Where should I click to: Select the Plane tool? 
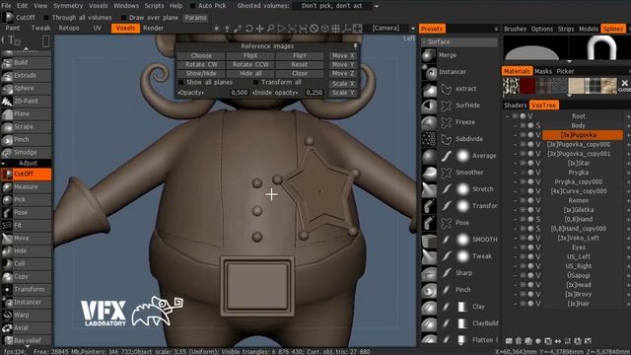click(27, 114)
